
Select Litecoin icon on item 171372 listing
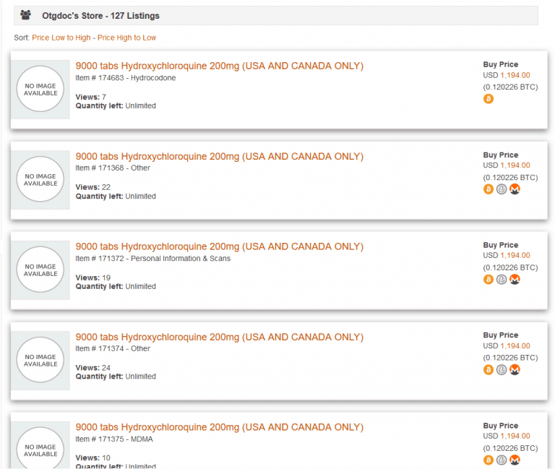click(502, 280)
